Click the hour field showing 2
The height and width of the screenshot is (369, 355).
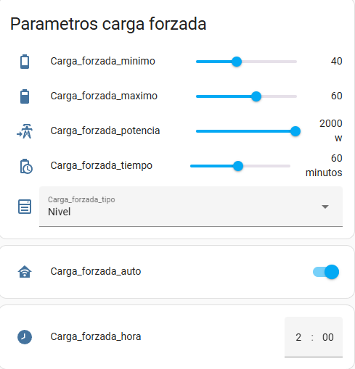pos(298,337)
